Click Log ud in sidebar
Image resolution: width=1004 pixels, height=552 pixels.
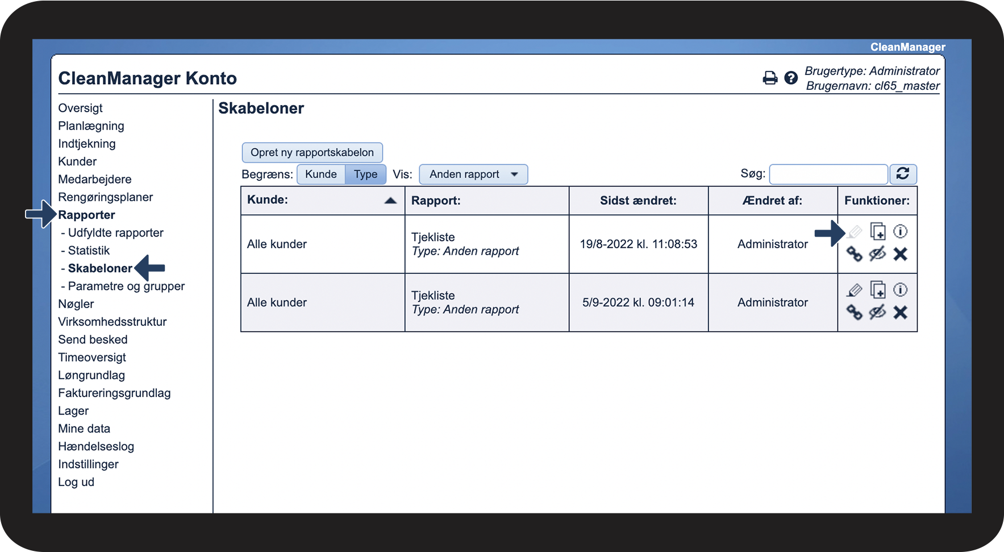76,482
